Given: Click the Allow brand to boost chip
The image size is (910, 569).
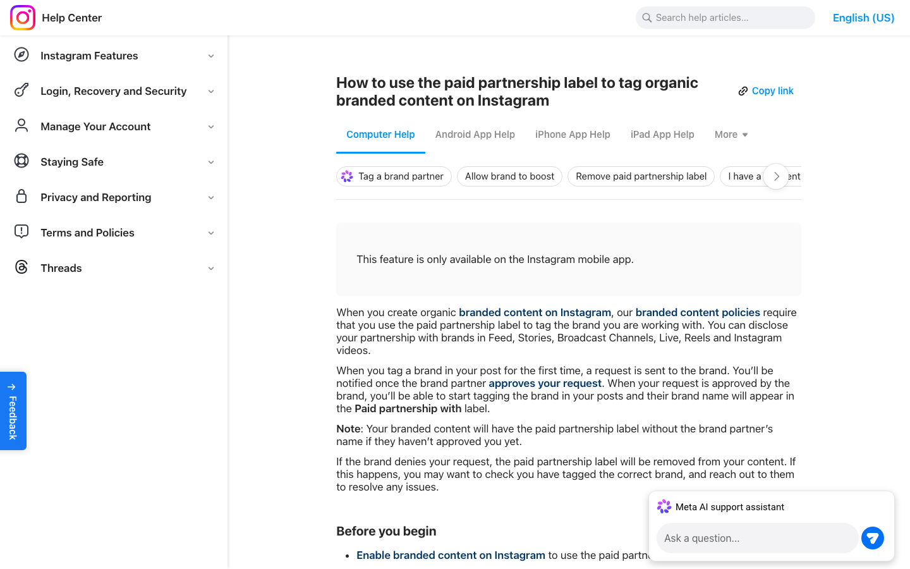Looking at the screenshot, I should [509, 176].
